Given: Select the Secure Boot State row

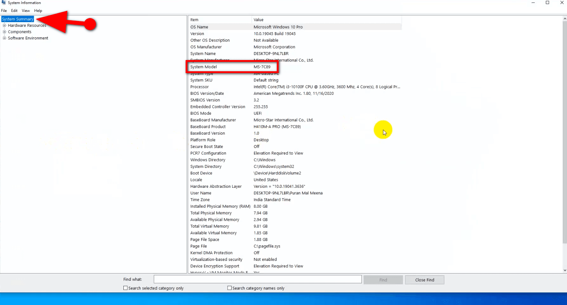Looking at the screenshot, I should tap(295, 147).
